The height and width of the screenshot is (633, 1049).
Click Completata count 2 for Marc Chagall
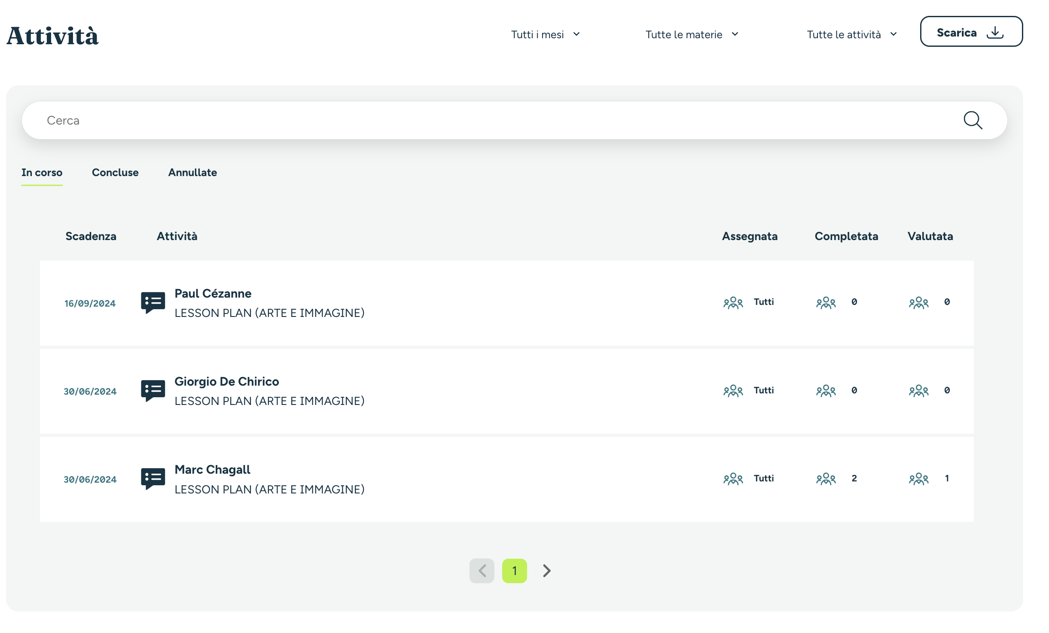(x=854, y=478)
